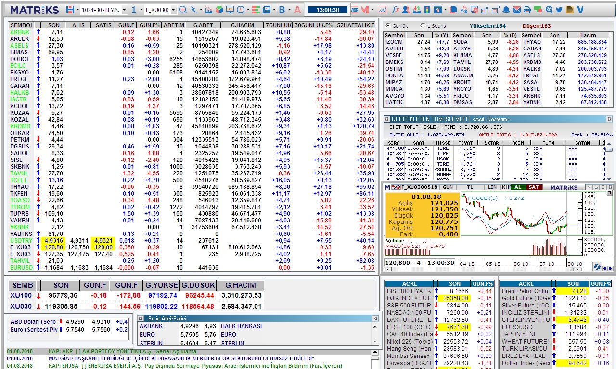Click the page number 1 icon

click(134, 10)
